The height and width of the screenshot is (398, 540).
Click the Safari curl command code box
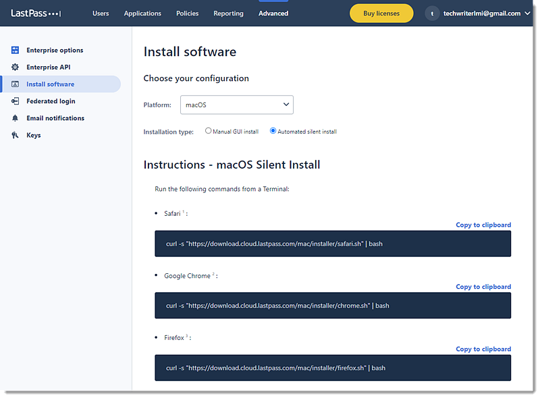click(x=333, y=244)
